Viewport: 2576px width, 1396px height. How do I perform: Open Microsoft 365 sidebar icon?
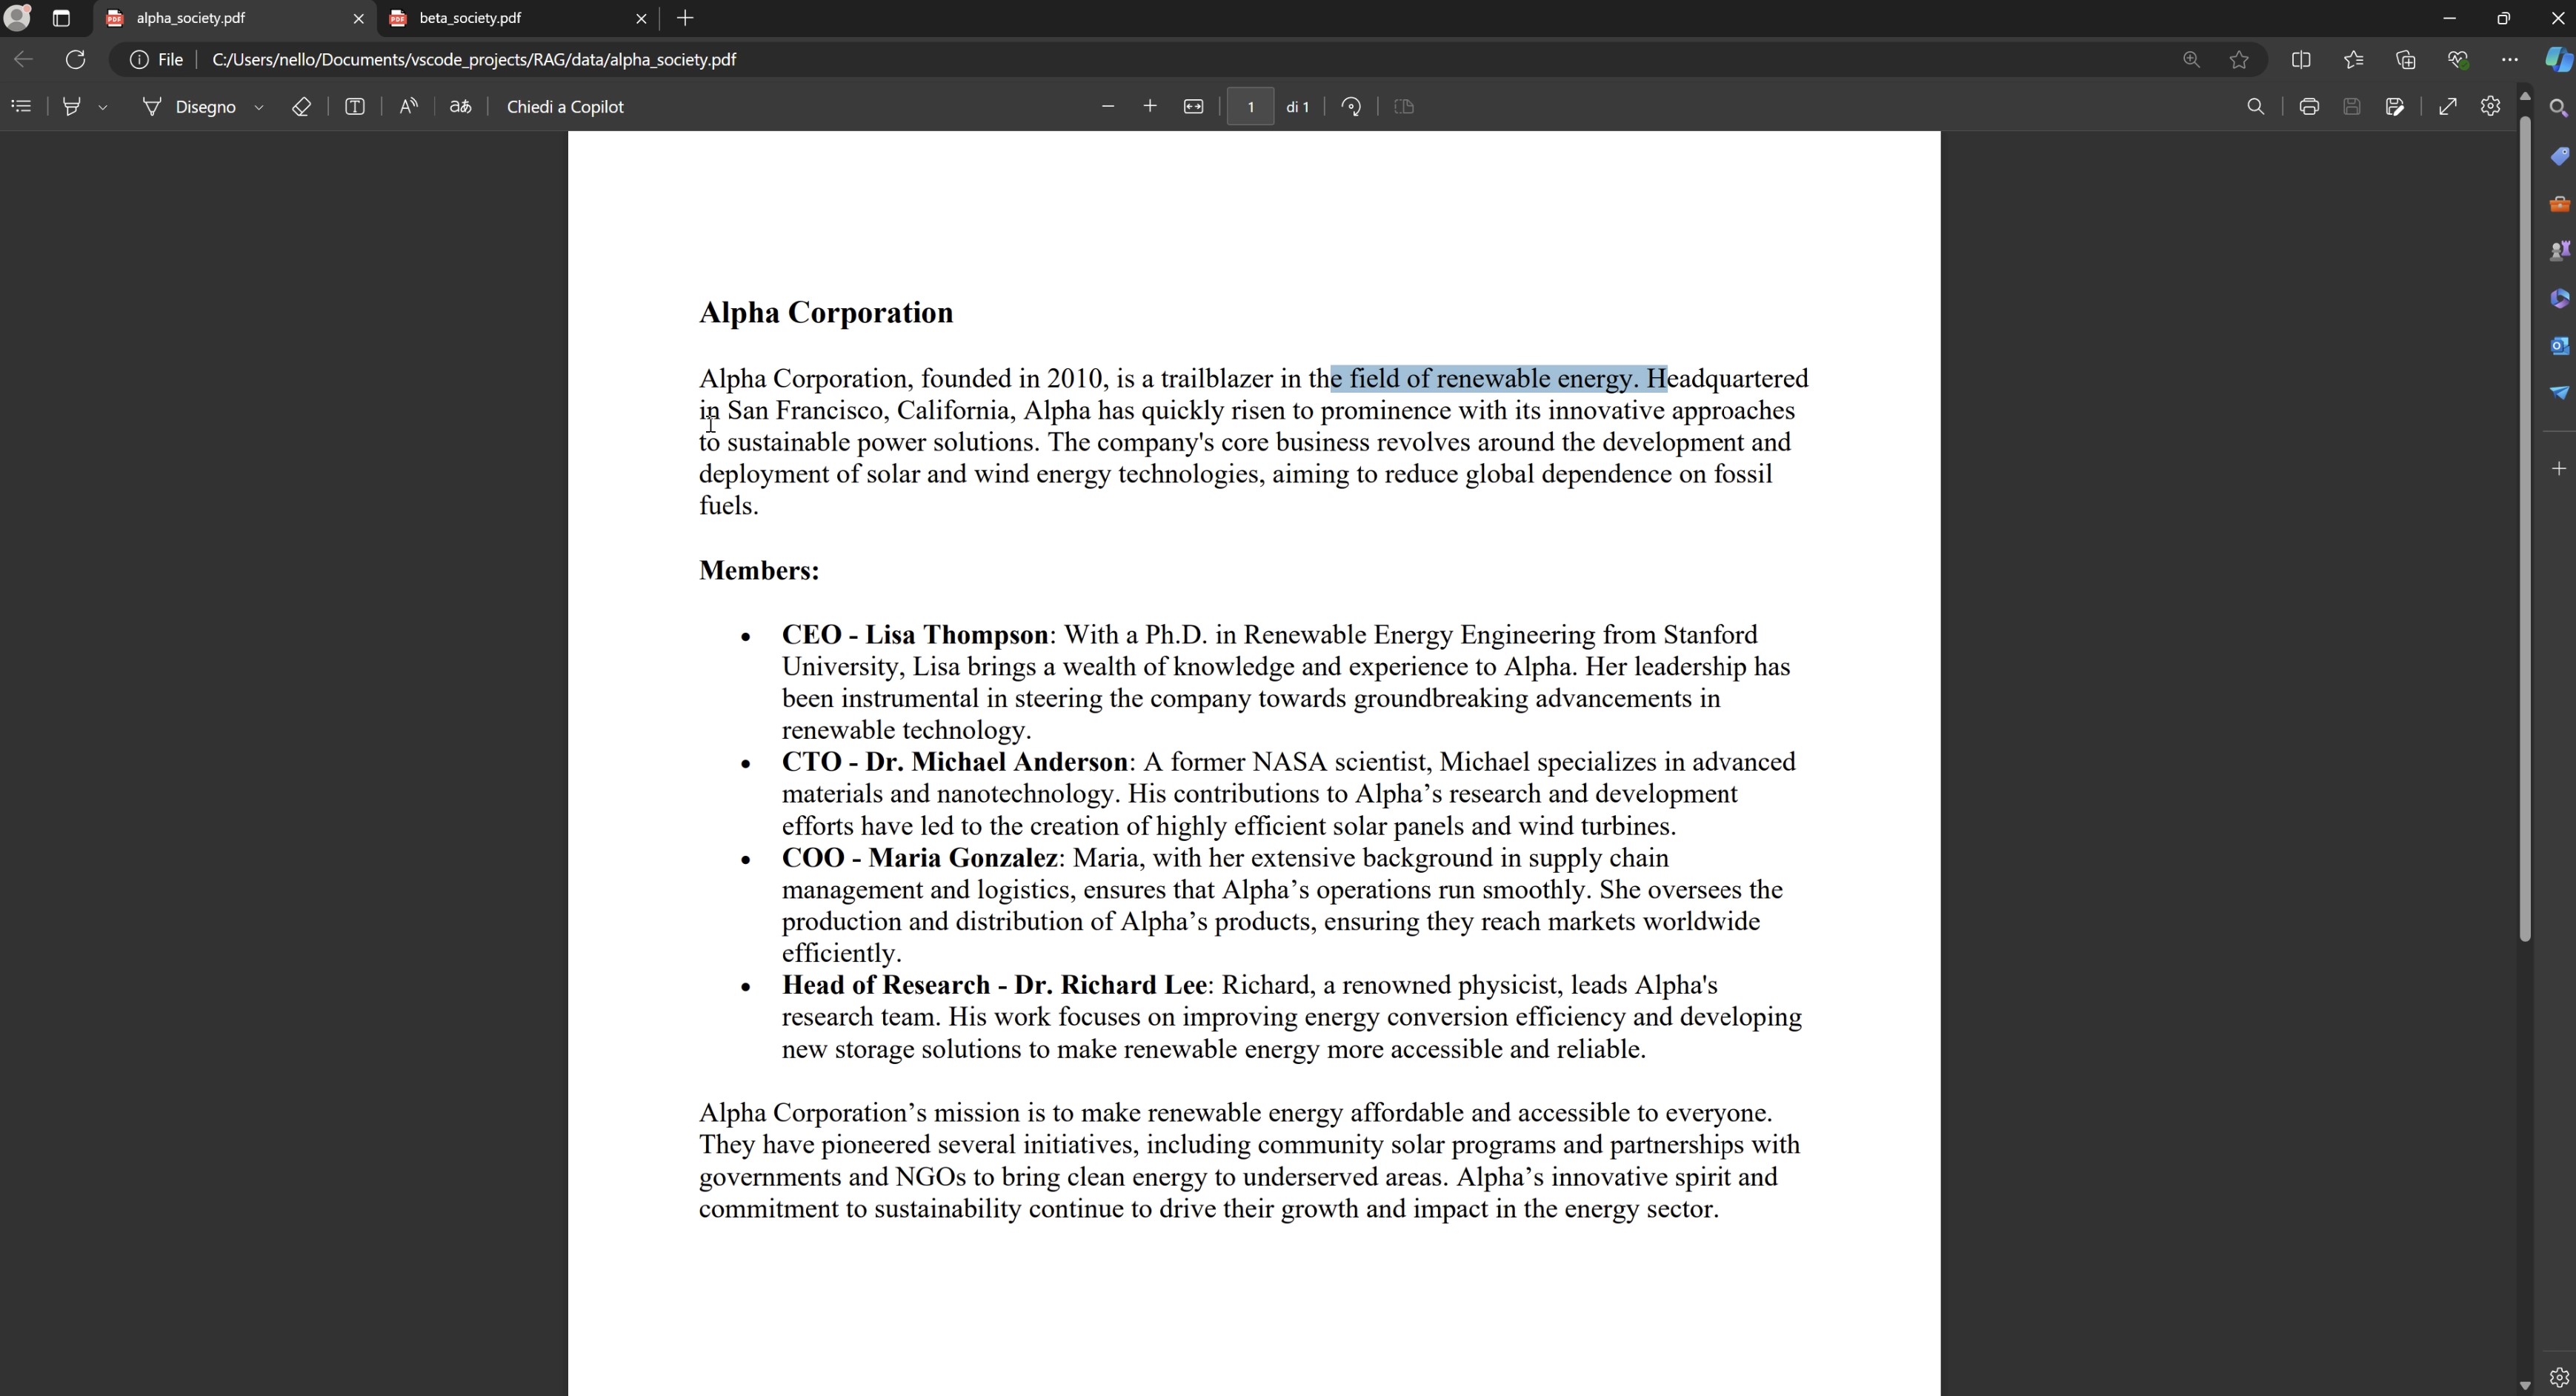[x=2559, y=298]
